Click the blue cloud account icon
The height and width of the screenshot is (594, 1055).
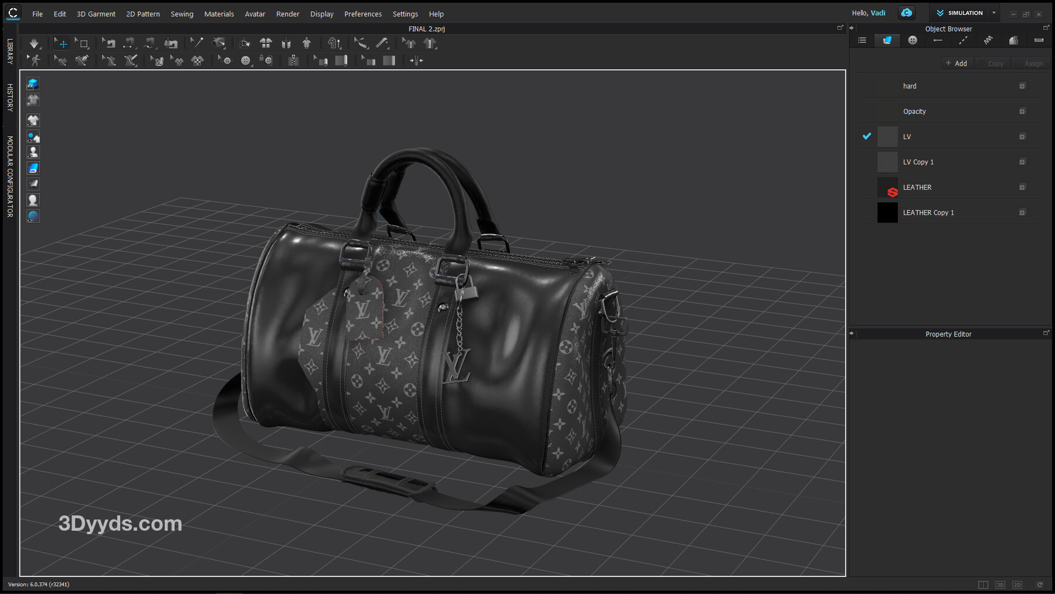906,13
